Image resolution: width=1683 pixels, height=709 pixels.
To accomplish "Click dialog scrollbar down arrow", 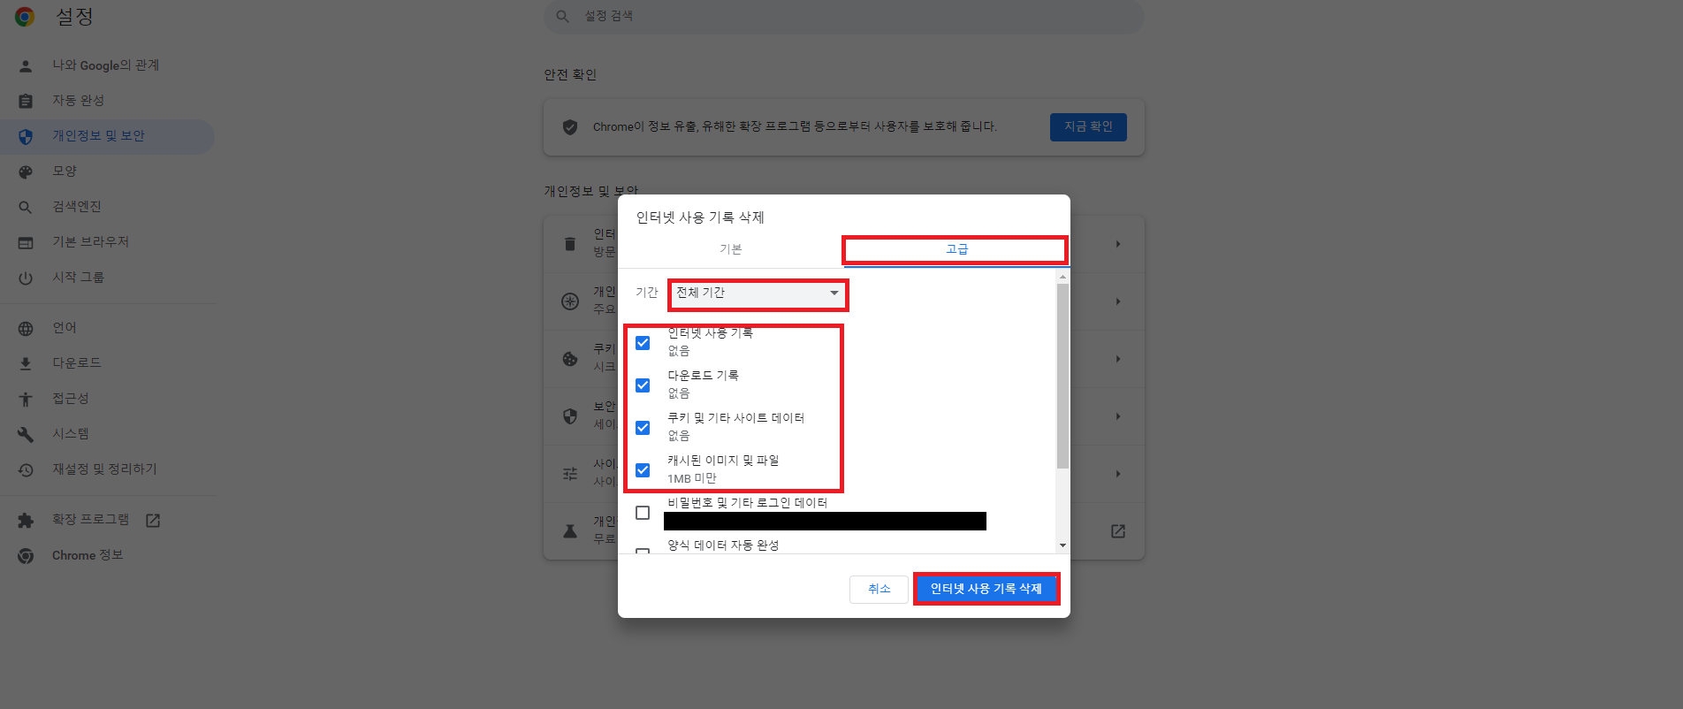I will tap(1062, 545).
